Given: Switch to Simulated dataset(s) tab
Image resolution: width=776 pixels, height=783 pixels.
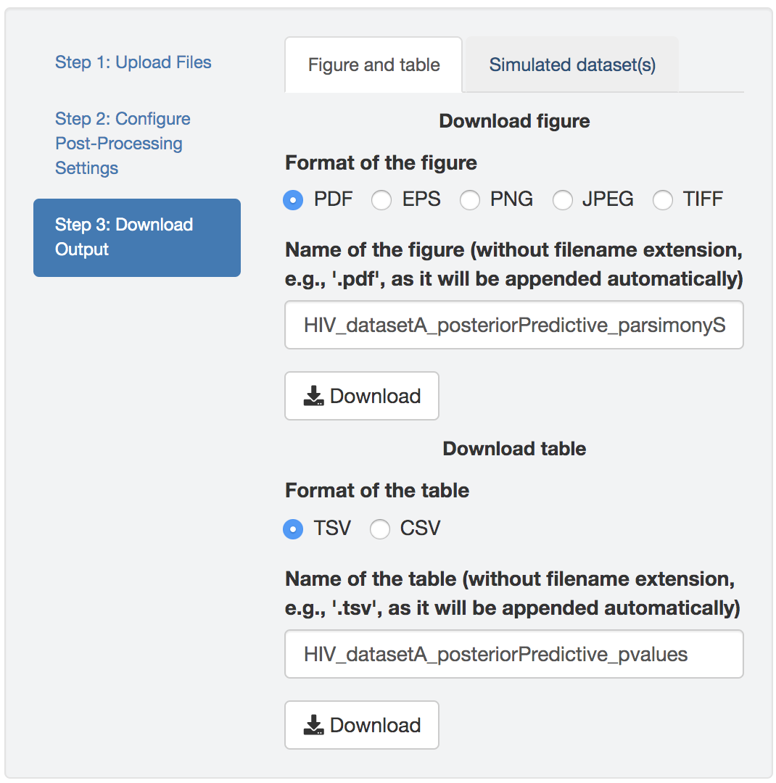Looking at the screenshot, I should [572, 65].
